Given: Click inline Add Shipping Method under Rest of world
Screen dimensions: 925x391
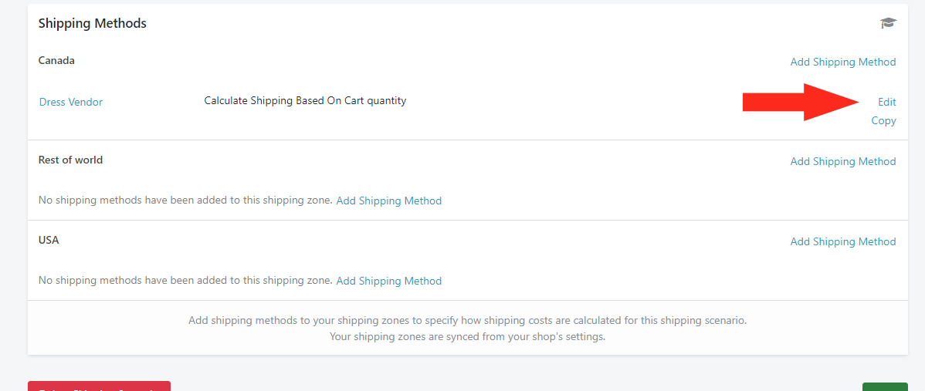Looking at the screenshot, I should tap(388, 201).
